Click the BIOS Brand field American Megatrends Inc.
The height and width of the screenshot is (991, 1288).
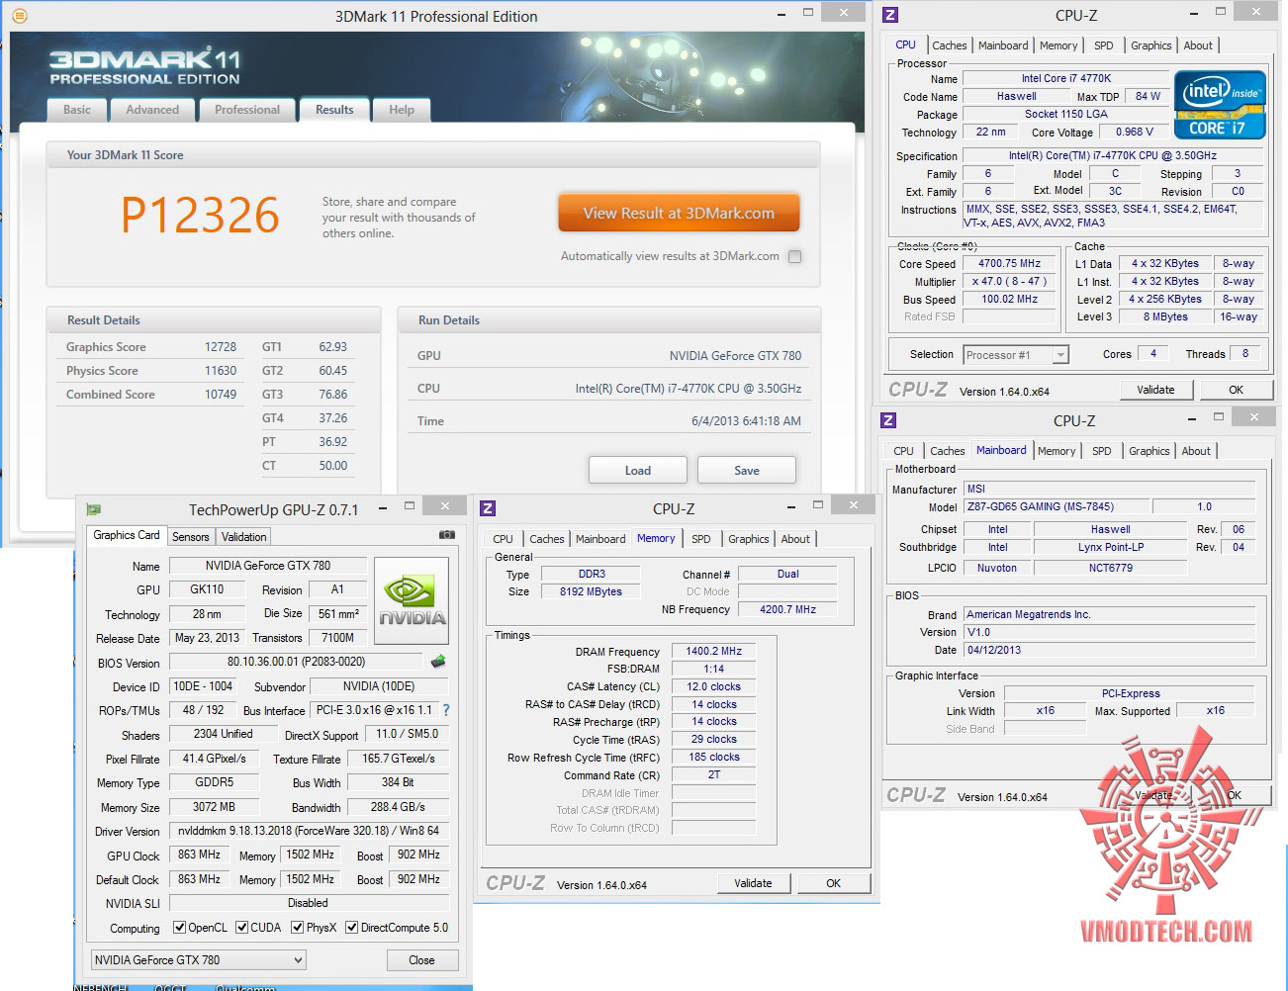tap(1110, 614)
